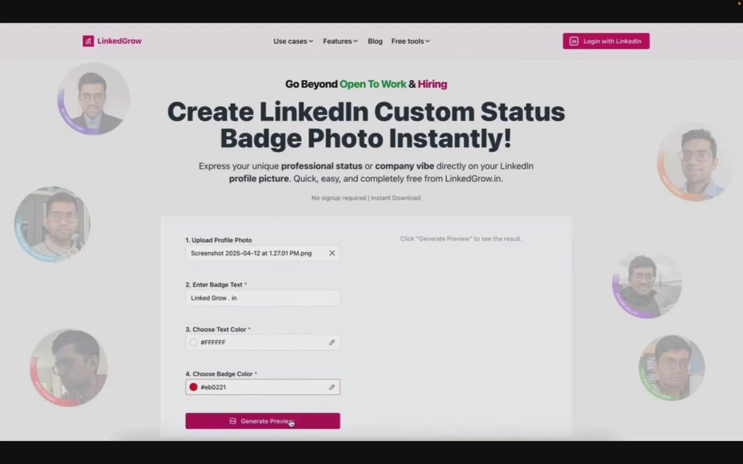Open the white text color swatch
The height and width of the screenshot is (464, 743).
(193, 342)
